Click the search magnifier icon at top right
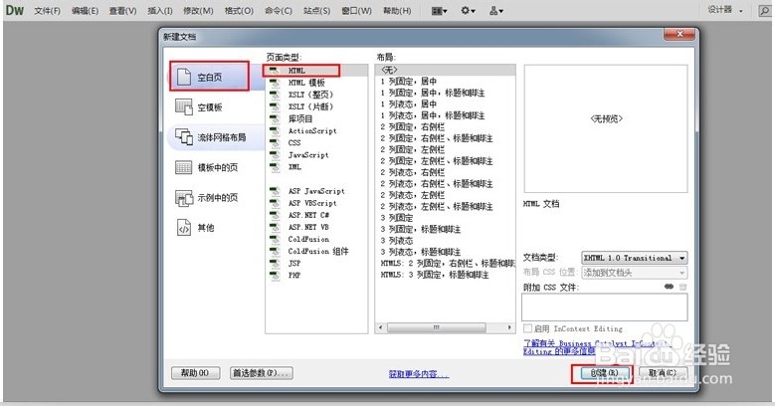This screenshot has width=775, height=406. point(764,11)
